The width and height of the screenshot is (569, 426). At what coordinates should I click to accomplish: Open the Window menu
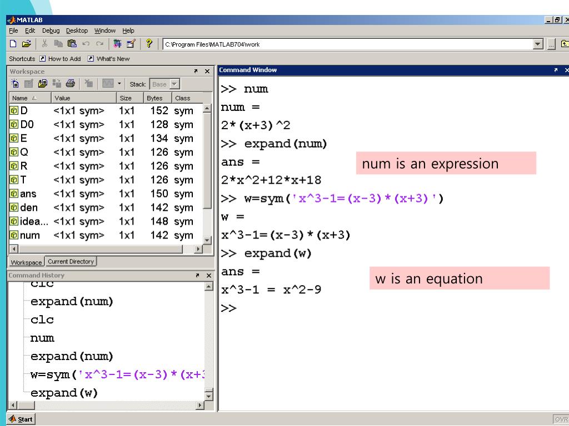click(105, 31)
